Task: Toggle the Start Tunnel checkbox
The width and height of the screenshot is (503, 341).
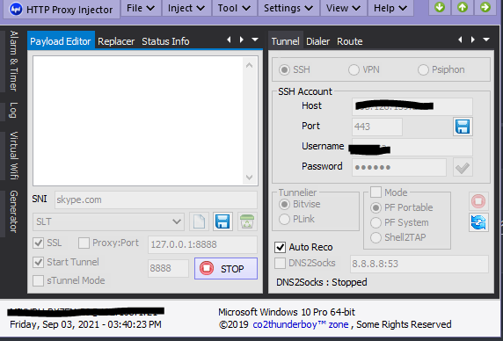Action: tap(39, 262)
